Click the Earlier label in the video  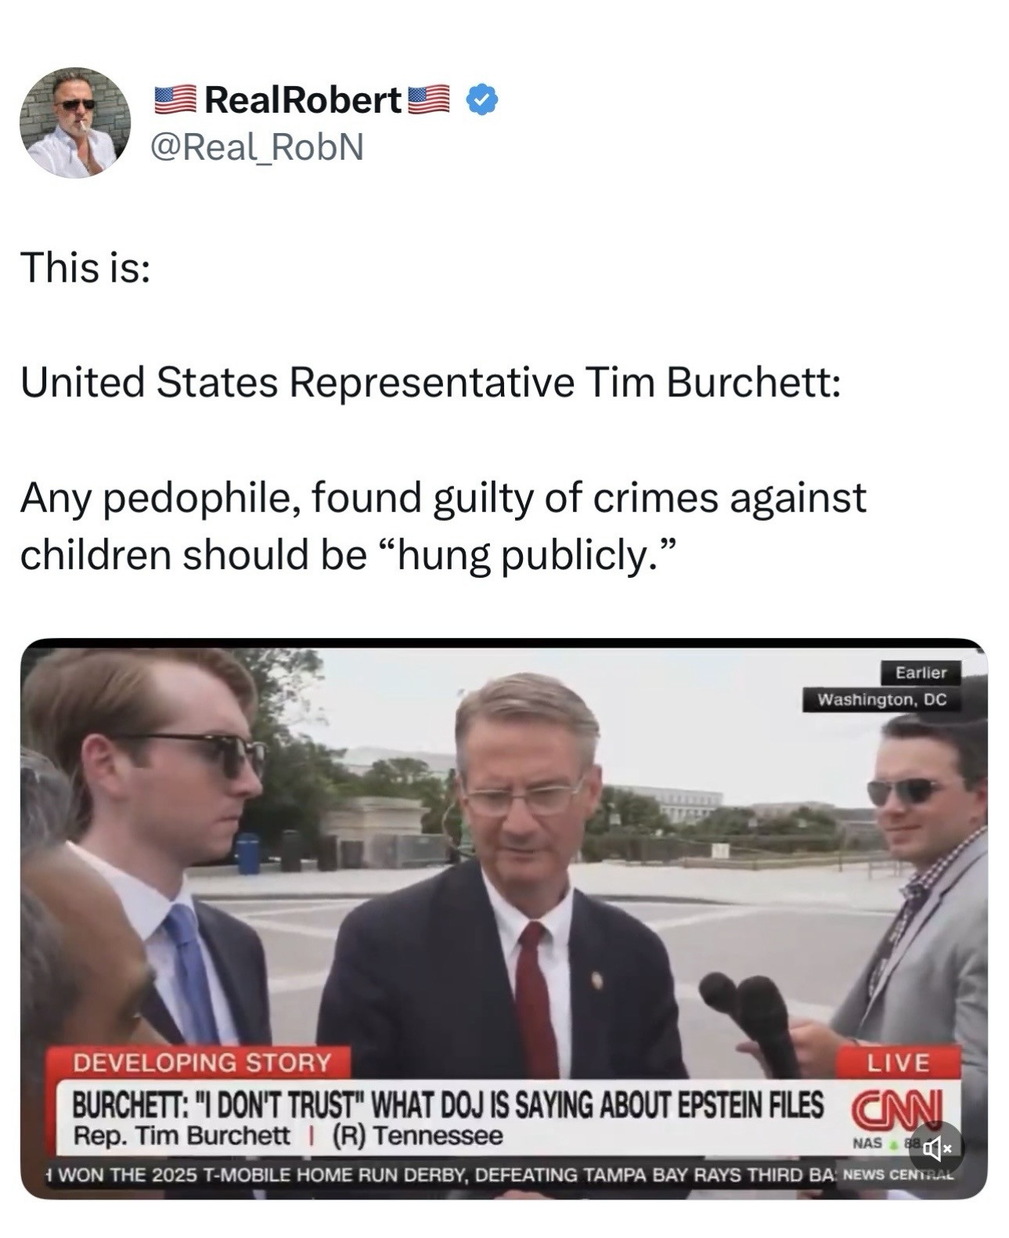pos(921,673)
